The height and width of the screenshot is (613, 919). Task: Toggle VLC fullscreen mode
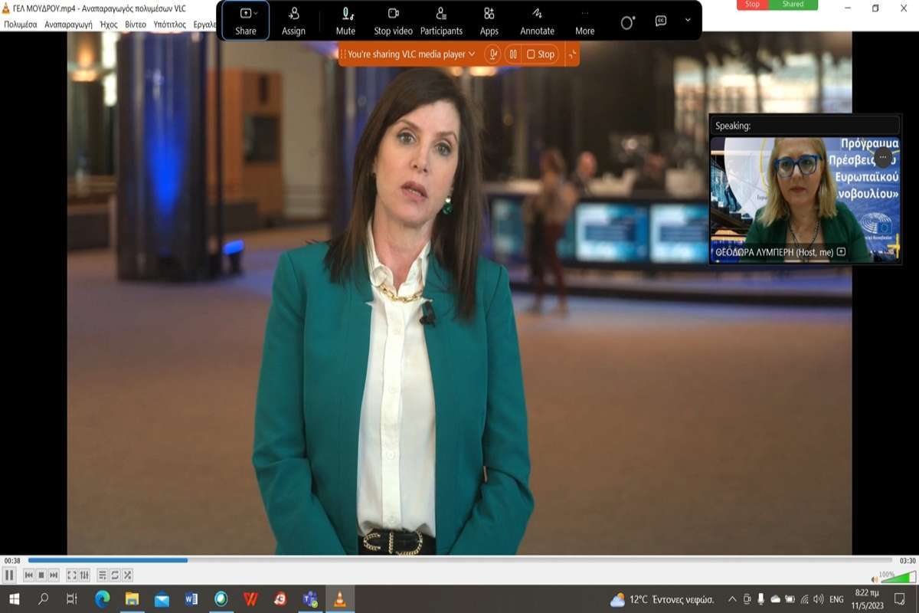point(71,575)
